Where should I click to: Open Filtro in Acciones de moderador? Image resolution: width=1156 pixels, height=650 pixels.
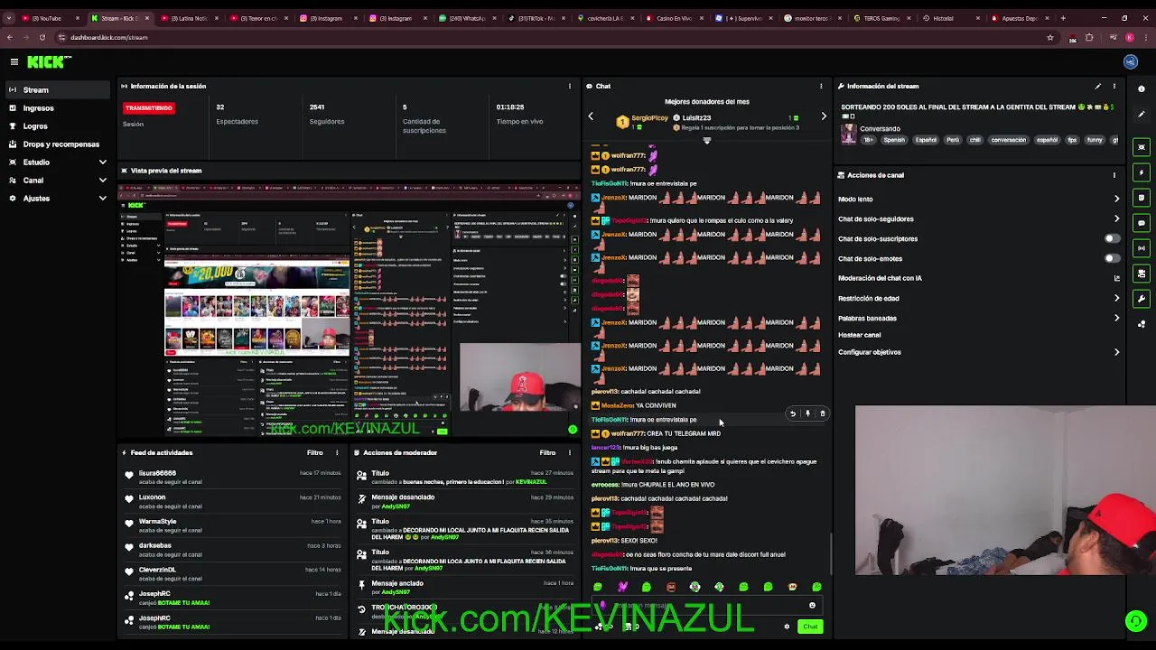coord(547,452)
